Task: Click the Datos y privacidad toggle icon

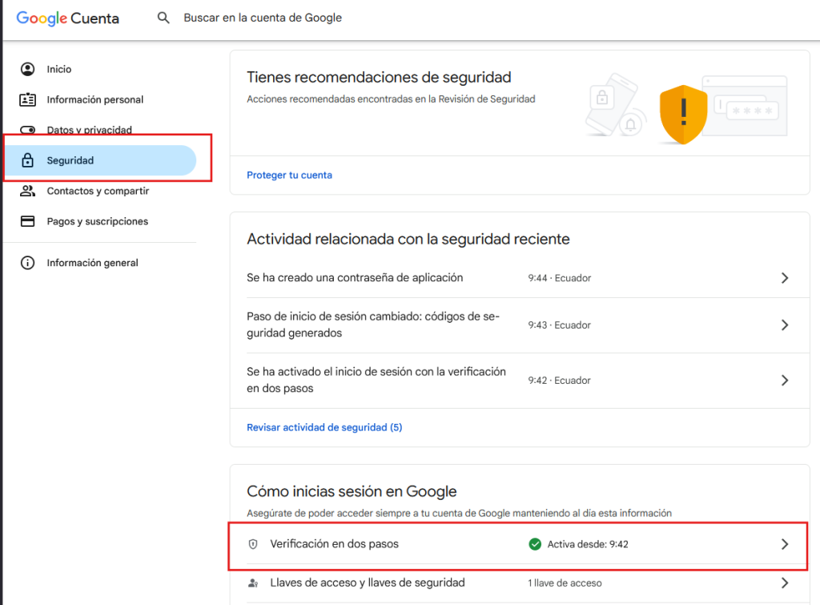Action: pos(28,130)
